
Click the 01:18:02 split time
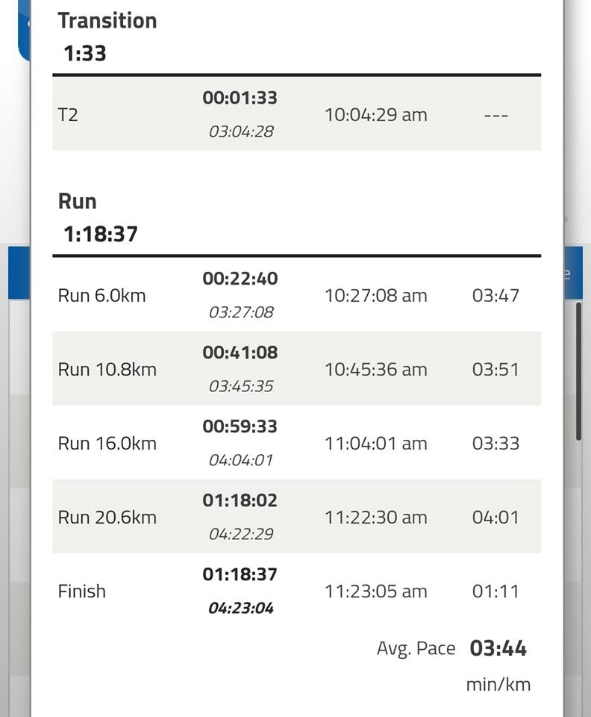pos(240,500)
